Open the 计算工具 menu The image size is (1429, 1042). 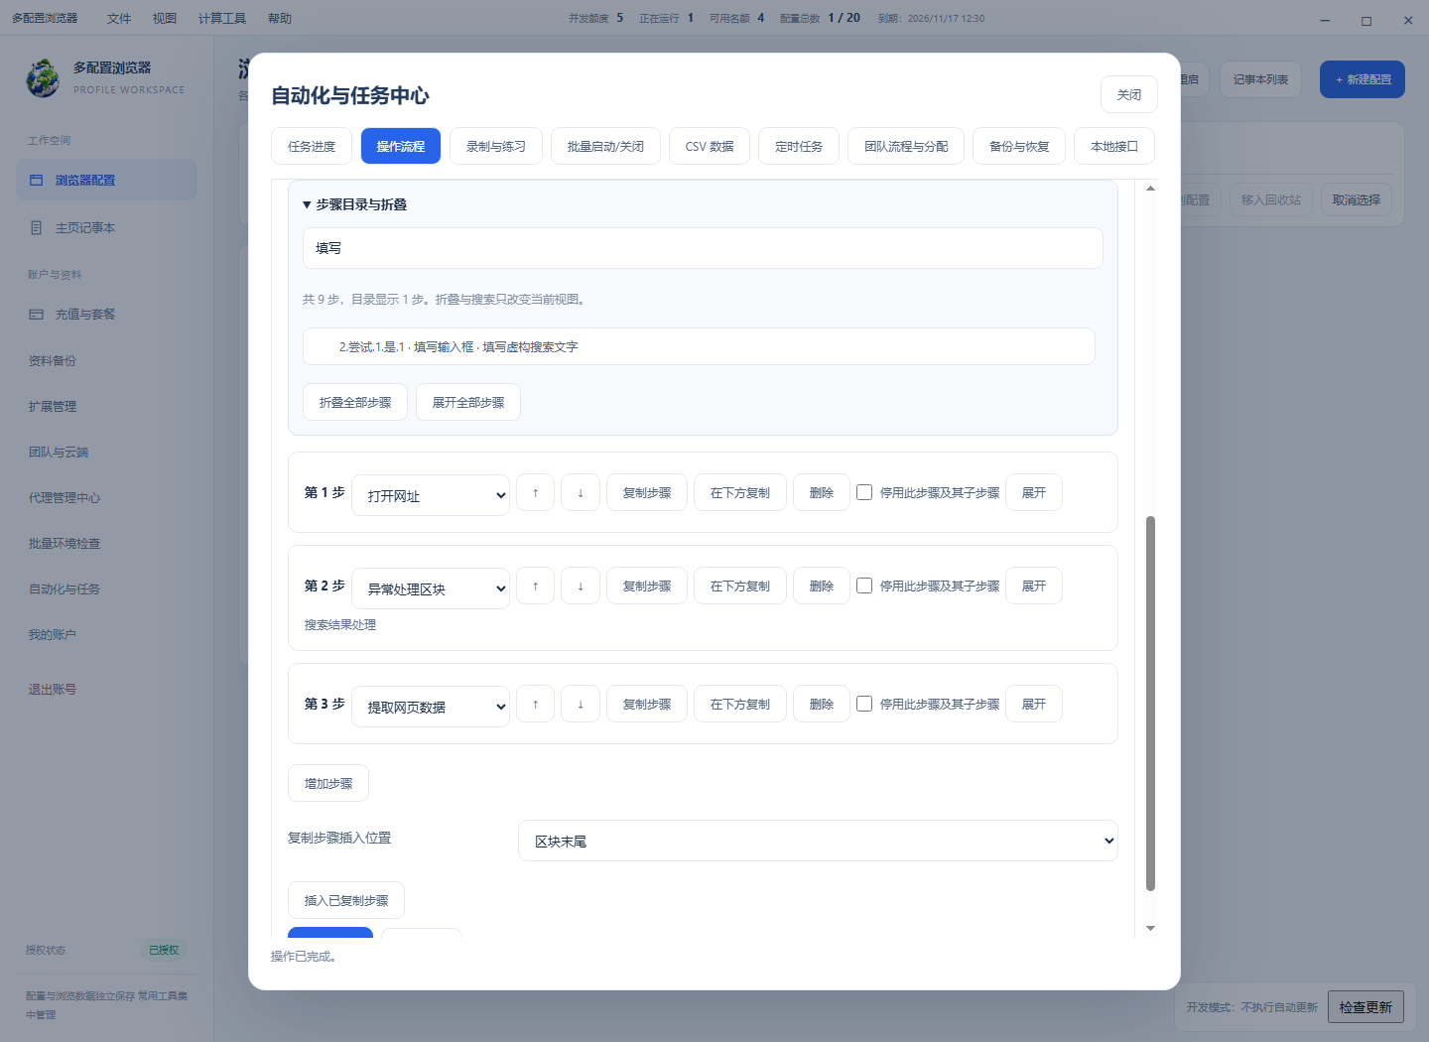(x=222, y=19)
